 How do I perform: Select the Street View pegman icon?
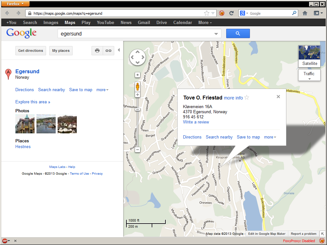138,87
